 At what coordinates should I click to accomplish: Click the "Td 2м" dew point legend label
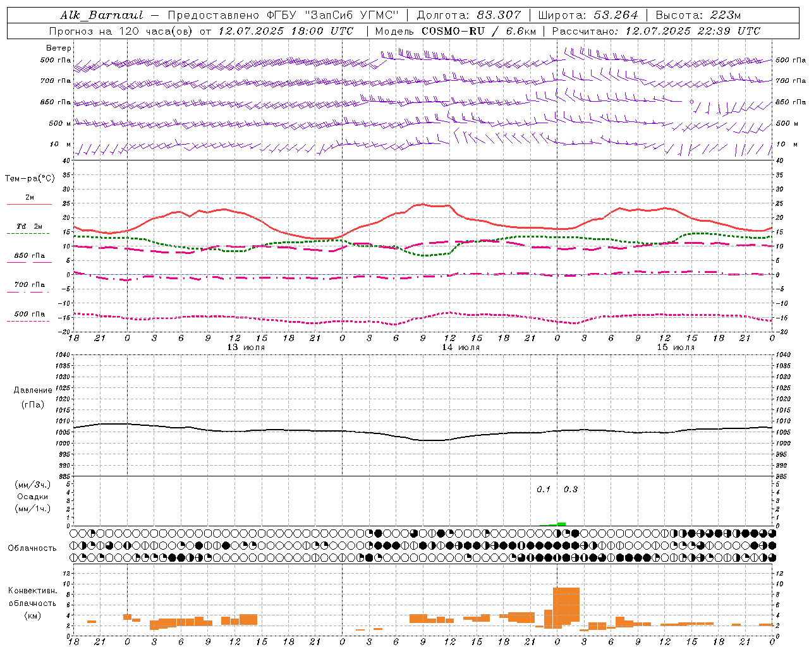point(29,226)
